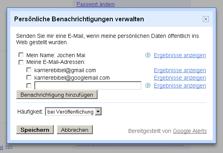Image resolution: width=223 pixels, height=153 pixels.
Task: Click Benachrichtigung hinzufügen button
Action: [x=57, y=95]
